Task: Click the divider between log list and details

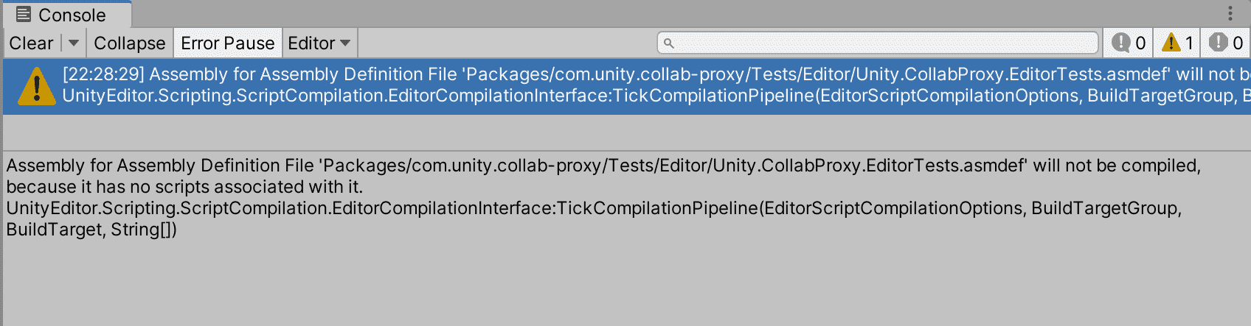Action: point(625,150)
